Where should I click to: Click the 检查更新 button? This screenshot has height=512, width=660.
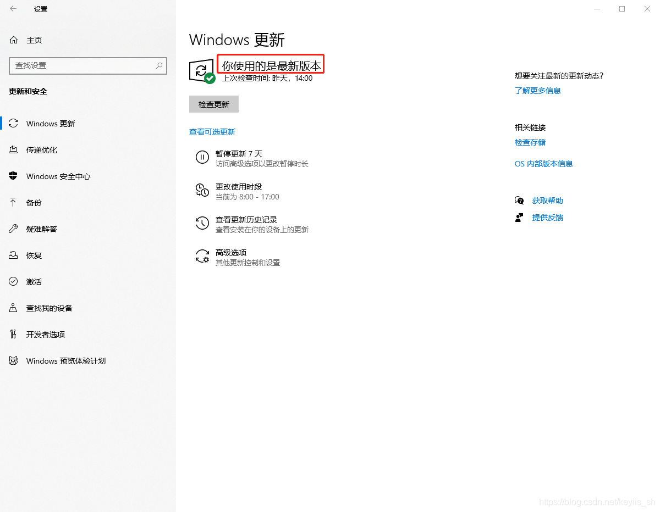coord(214,104)
